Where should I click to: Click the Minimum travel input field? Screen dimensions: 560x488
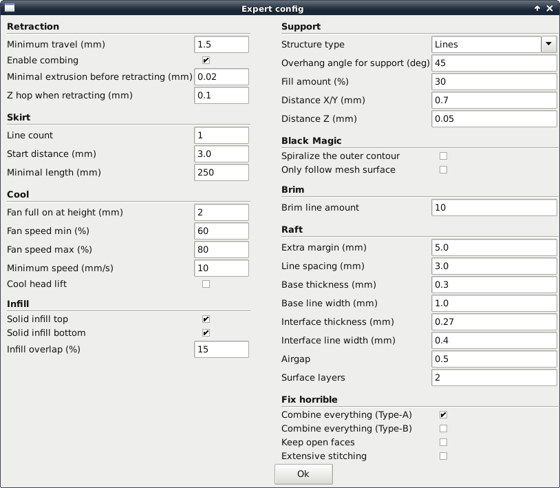[222, 44]
